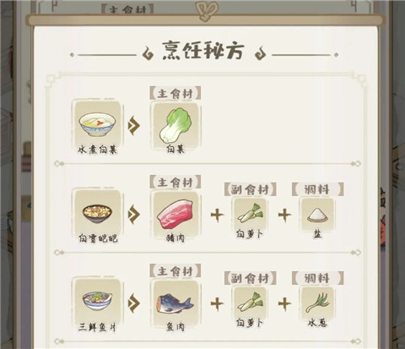
Task: Click the 副食材 label in the 白雪皑皑 row
Action: [250, 189]
